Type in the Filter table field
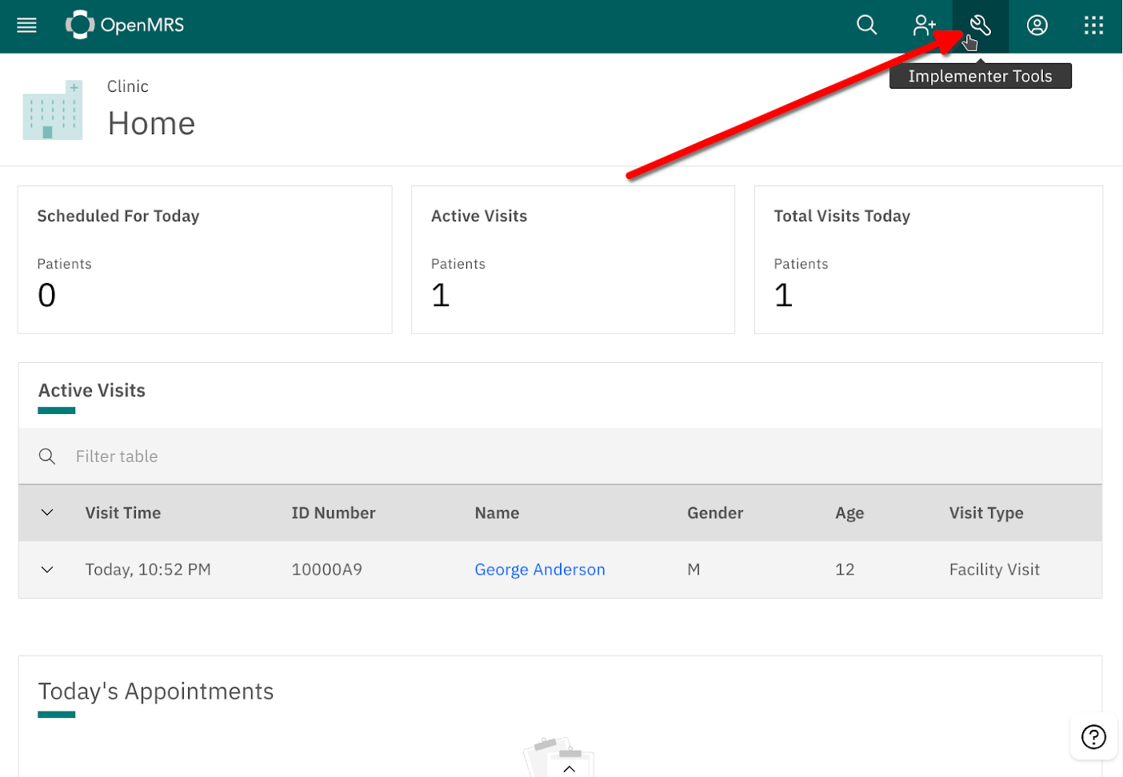The image size is (1123, 777). point(560,456)
